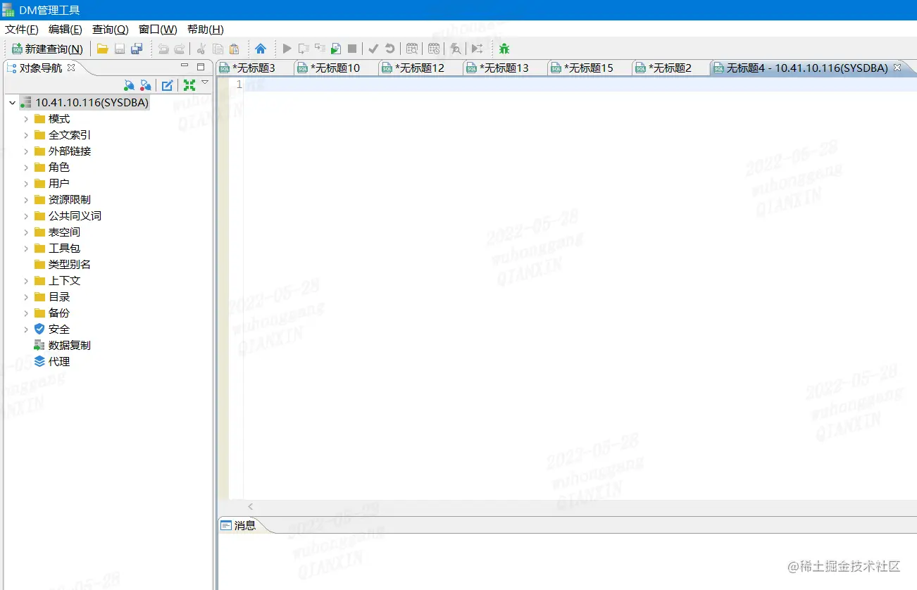
Task: Click the Save All multi-floppy icon
Action: [x=137, y=49]
